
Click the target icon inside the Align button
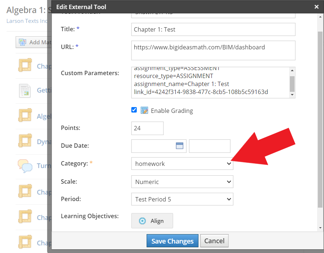click(x=143, y=221)
